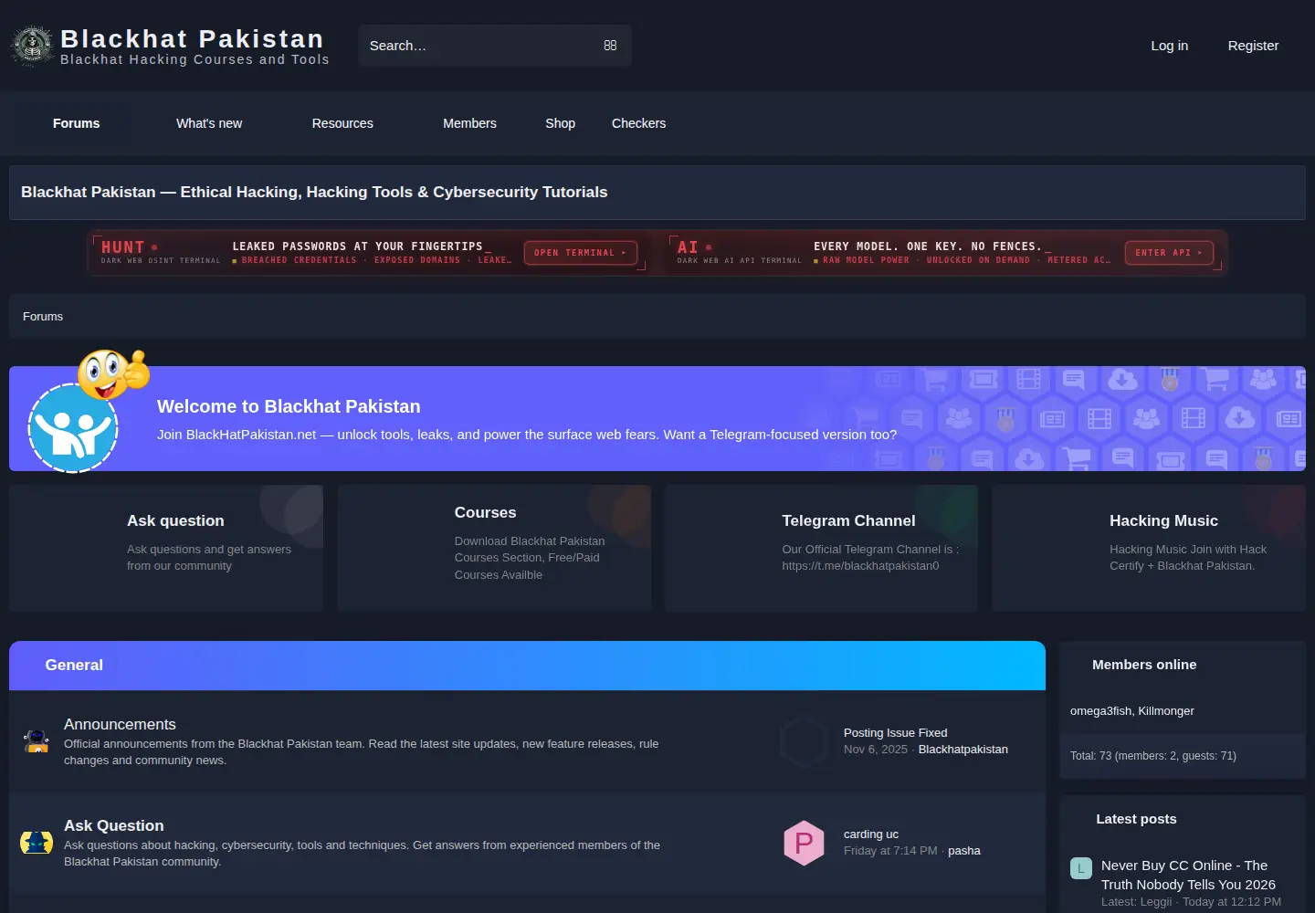Go to the Resources tab
This screenshot has height=913, width=1315.
pyautogui.click(x=342, y=123)
